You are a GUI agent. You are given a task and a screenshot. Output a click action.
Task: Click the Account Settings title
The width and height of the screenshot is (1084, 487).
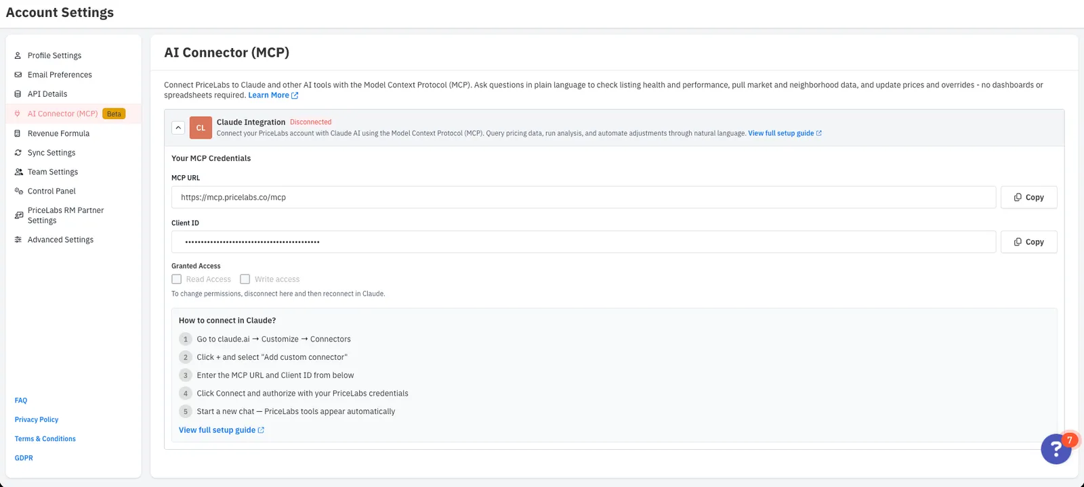tap(60, 13)
